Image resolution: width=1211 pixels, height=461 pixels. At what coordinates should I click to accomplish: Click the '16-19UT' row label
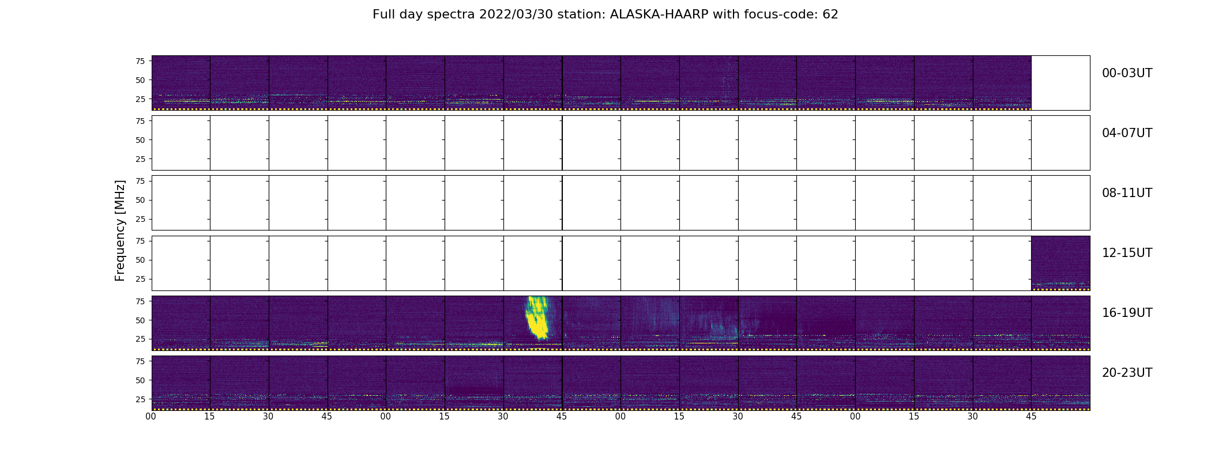[1127, 313]
